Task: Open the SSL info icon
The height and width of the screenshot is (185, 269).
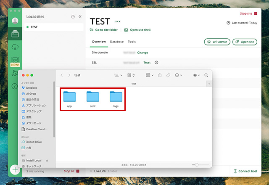Action: (x=156, y=63)
